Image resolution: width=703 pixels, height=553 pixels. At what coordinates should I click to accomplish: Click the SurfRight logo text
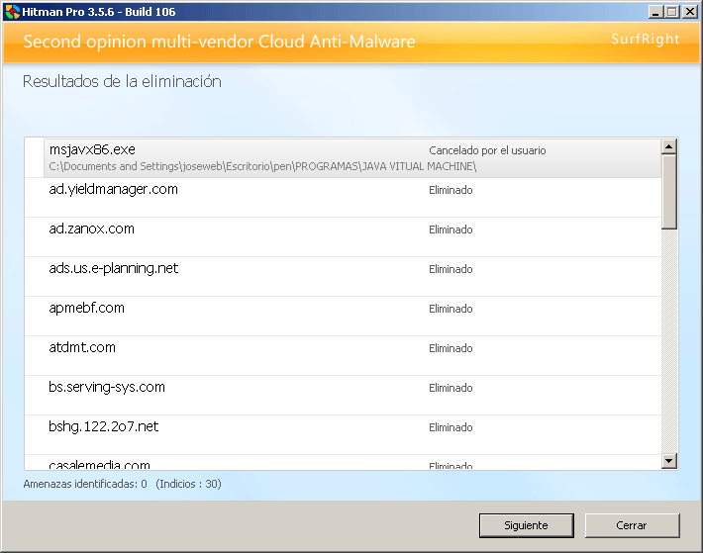coord(646,39)
